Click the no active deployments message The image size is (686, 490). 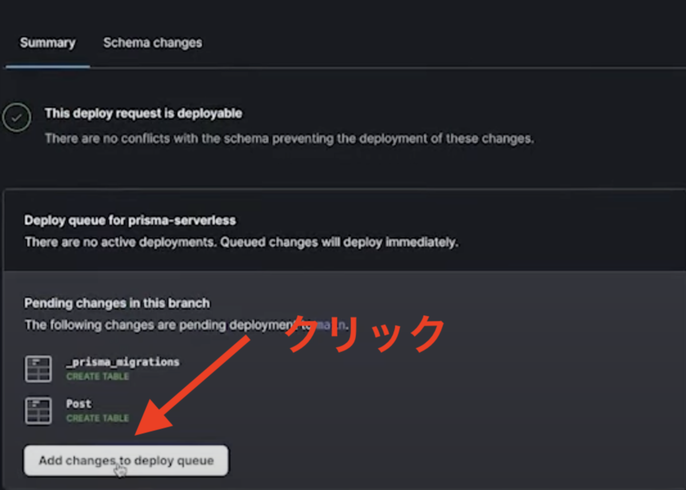pyautogui.click(x=241, y=242)
